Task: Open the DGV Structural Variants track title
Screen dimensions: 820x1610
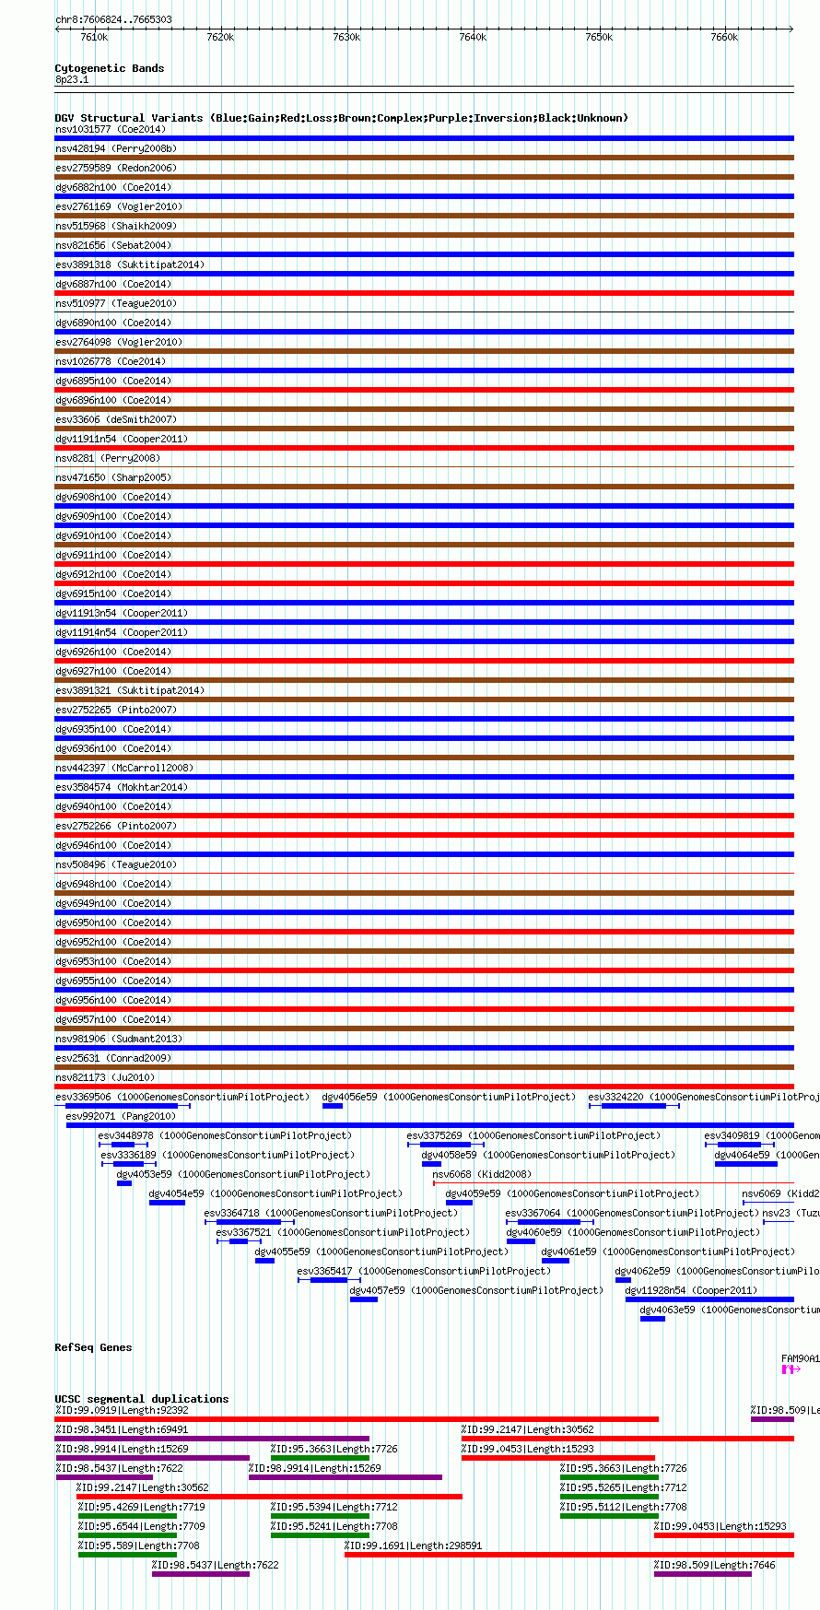Action: click(x=342, y=118)
